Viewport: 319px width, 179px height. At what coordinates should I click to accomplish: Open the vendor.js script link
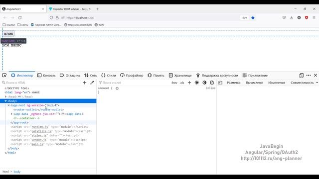(x=39, y=140)
